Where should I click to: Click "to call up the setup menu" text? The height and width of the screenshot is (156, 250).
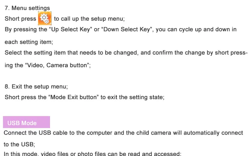(89, 19)
